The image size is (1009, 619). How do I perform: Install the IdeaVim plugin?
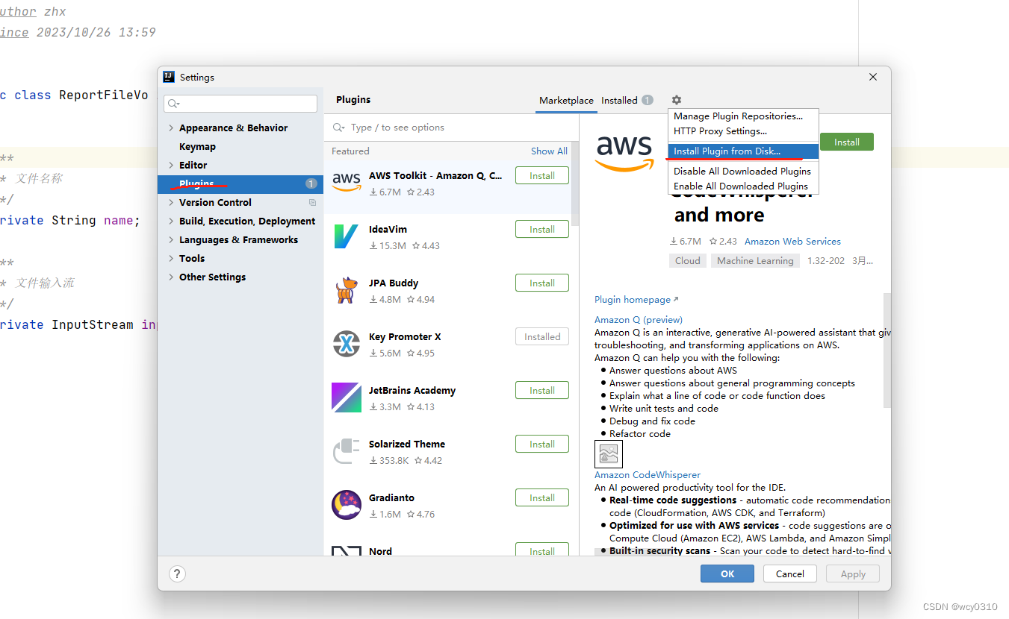coord(542,230)
